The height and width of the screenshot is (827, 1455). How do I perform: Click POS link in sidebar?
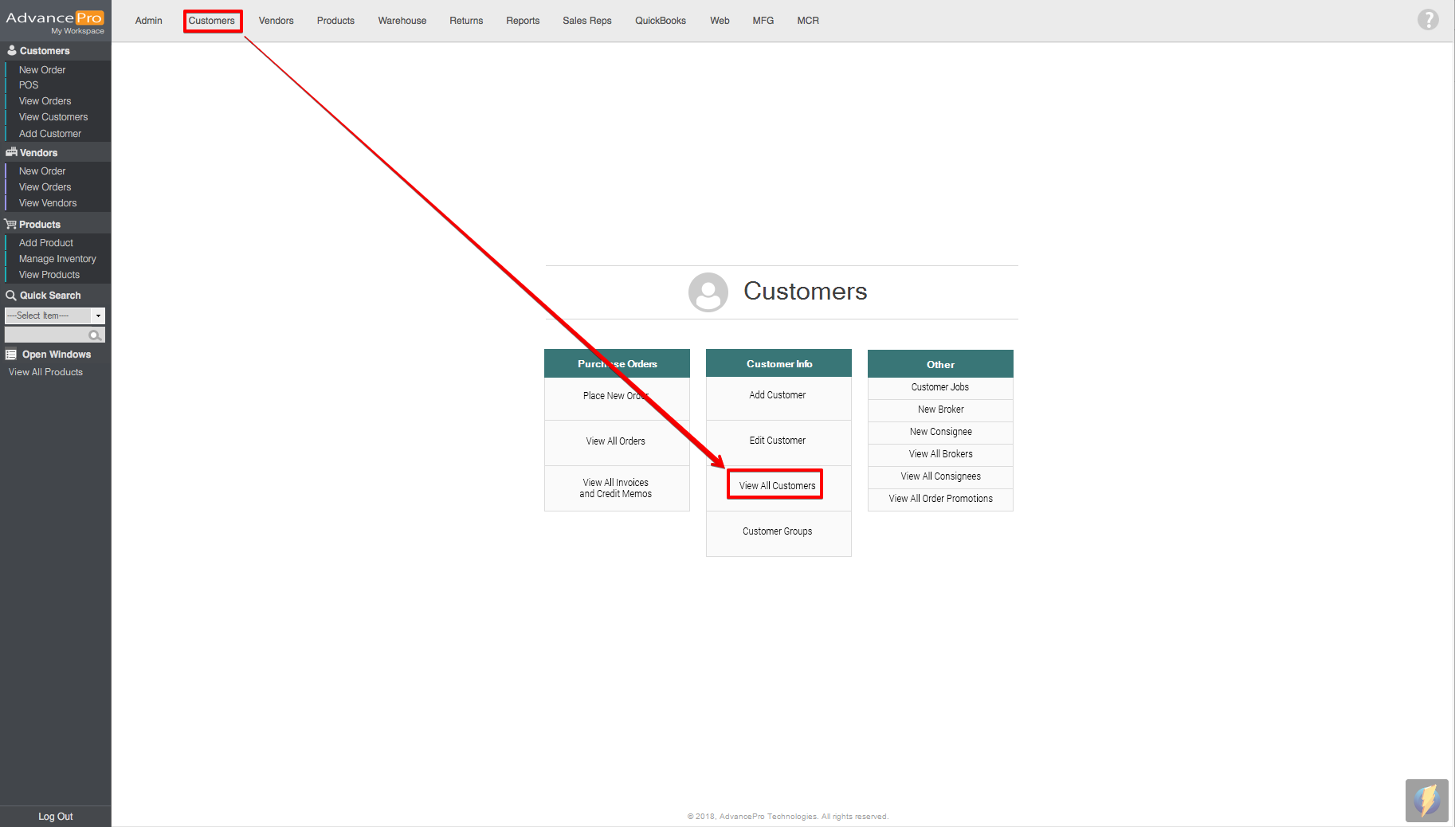tap(29, 85)
